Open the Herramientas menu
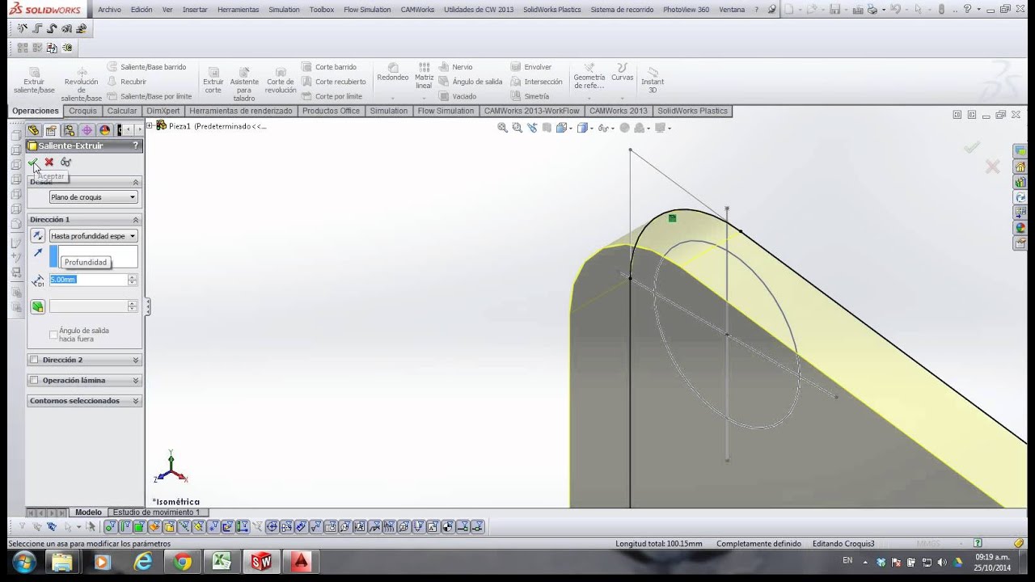This screenshot has width=1035, height=582. pyautogui.click(x=238, y=10)
